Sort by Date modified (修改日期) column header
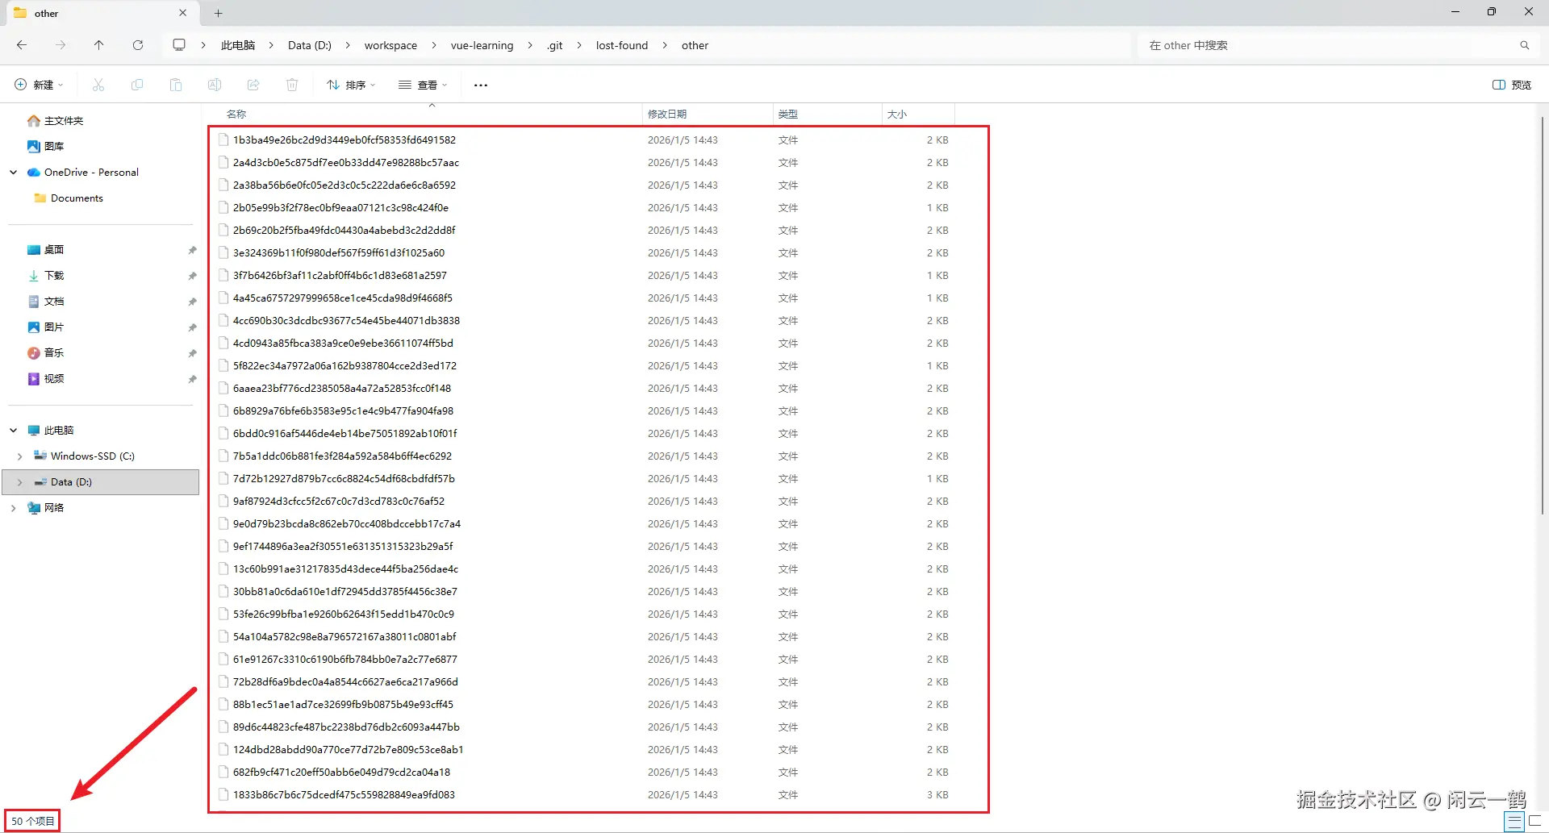 [708, 115]
